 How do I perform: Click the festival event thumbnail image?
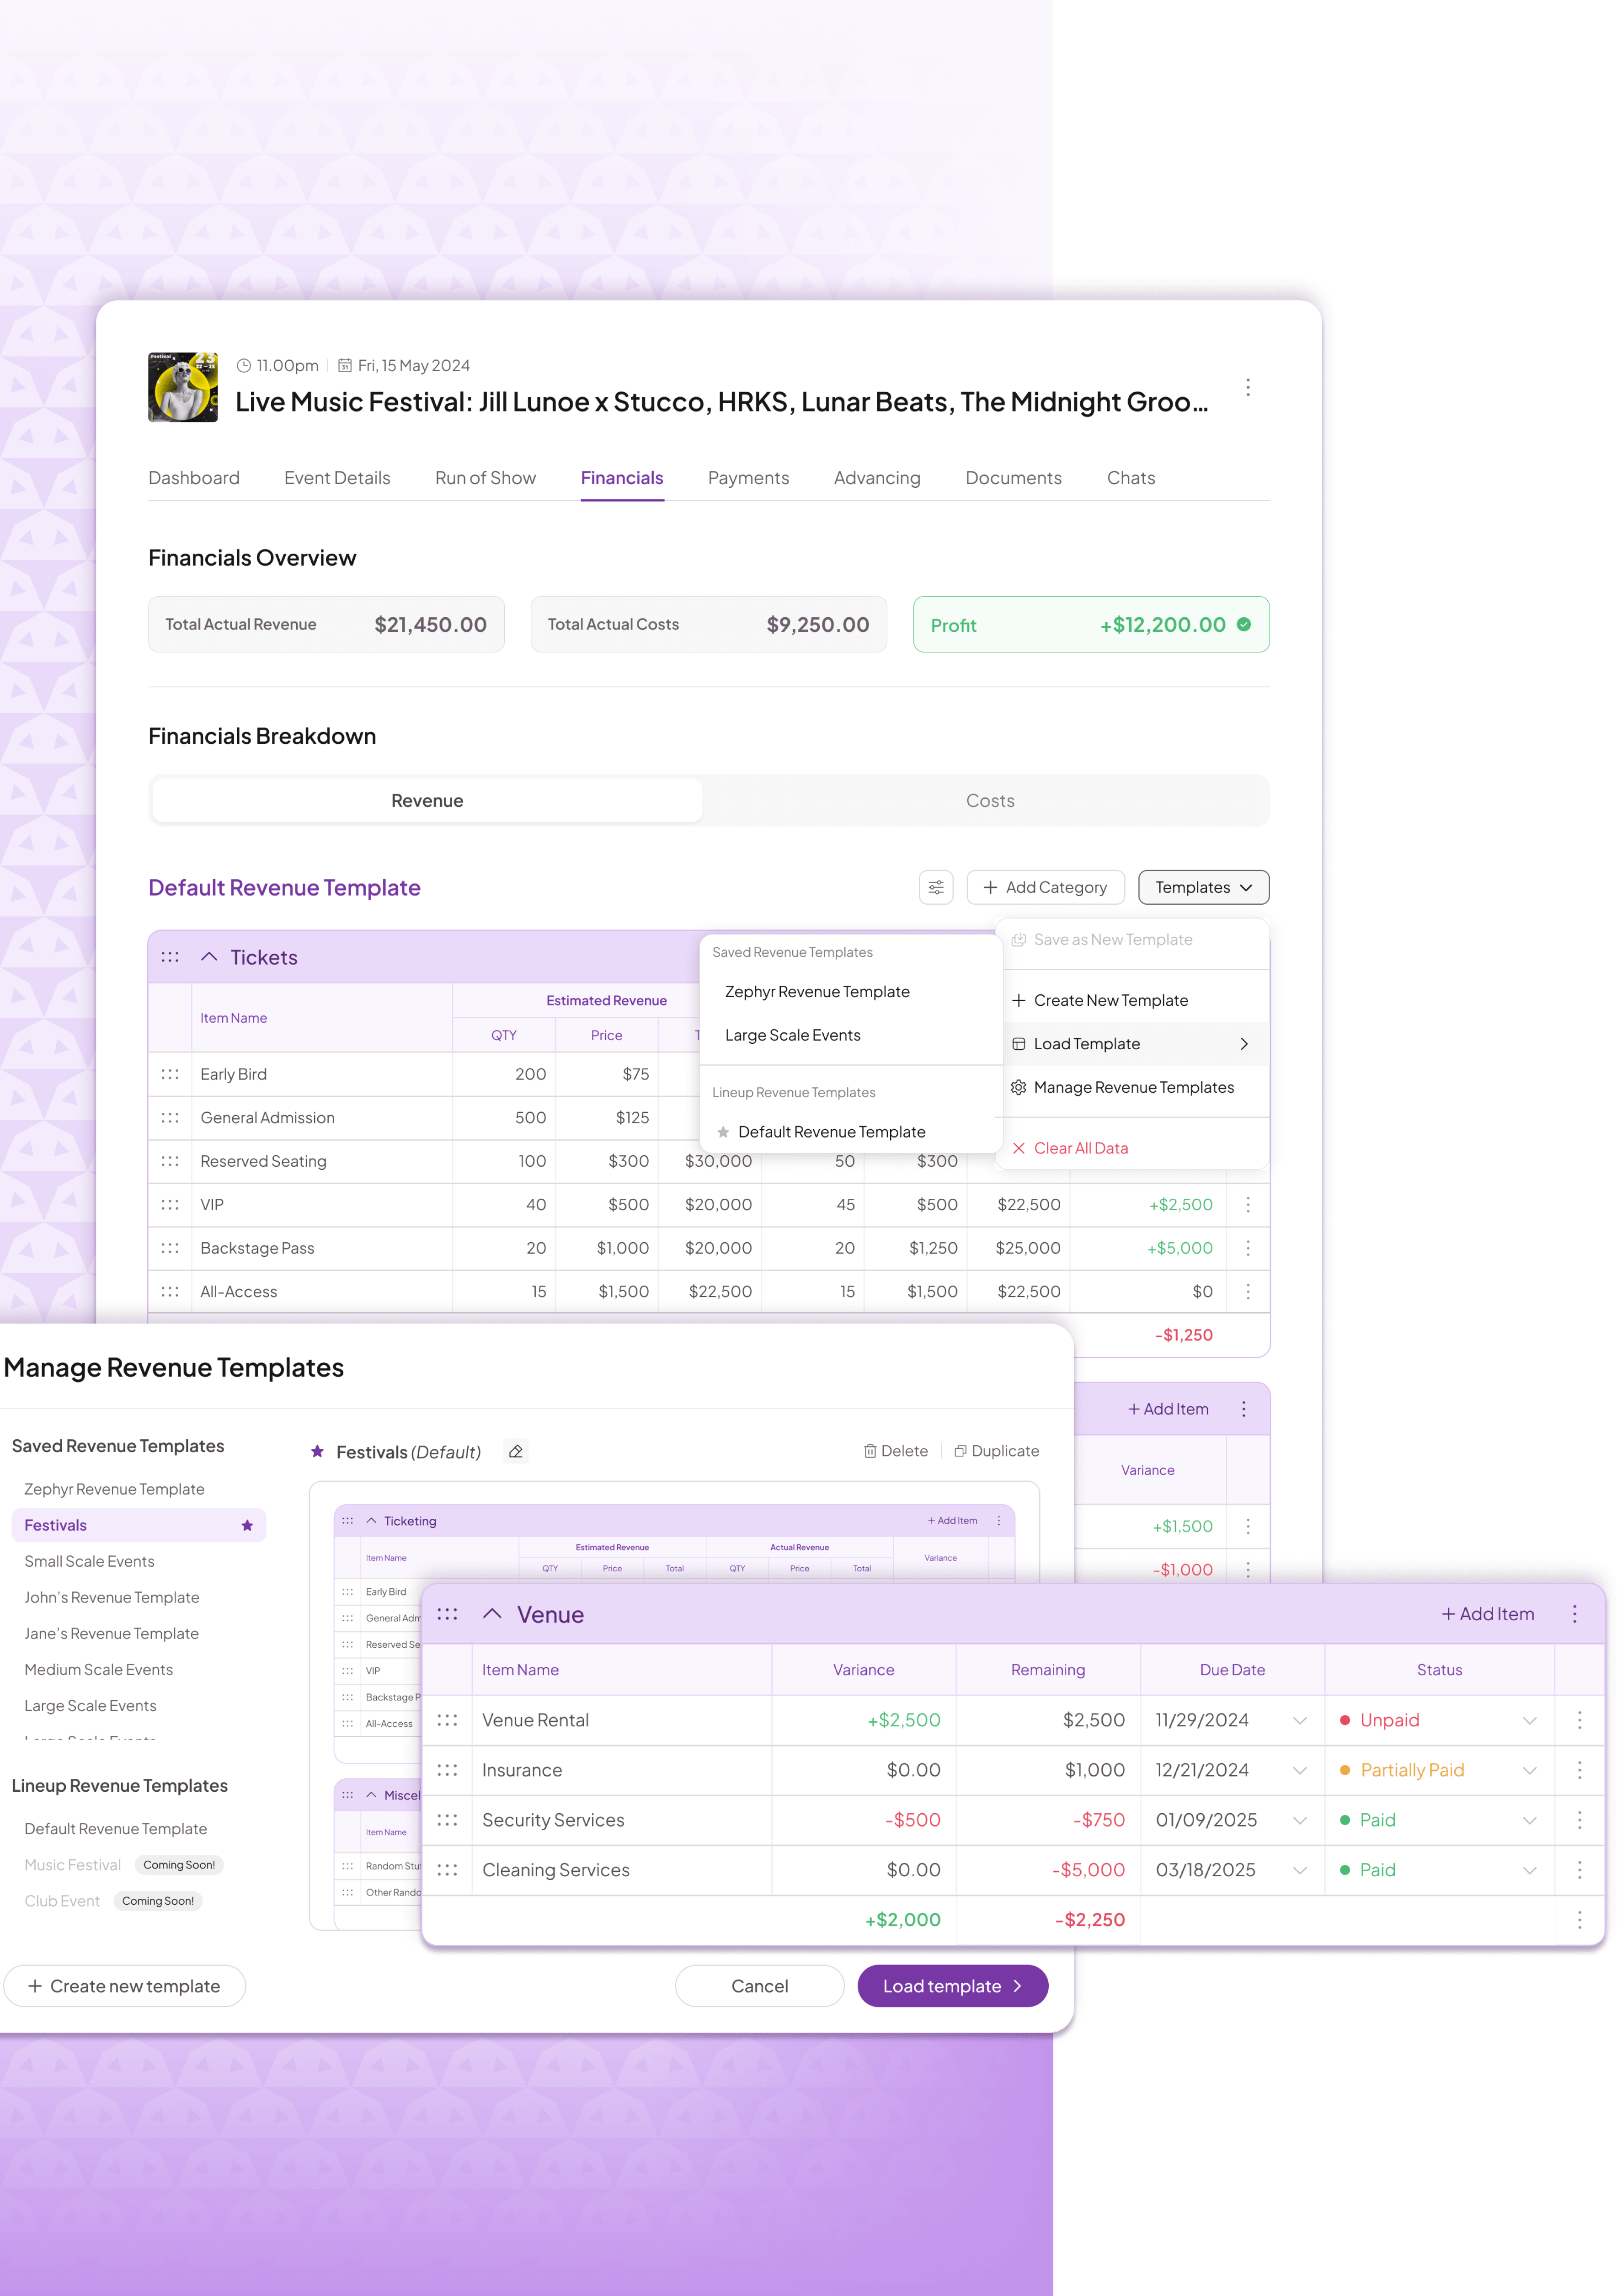[x=183, y=387]
